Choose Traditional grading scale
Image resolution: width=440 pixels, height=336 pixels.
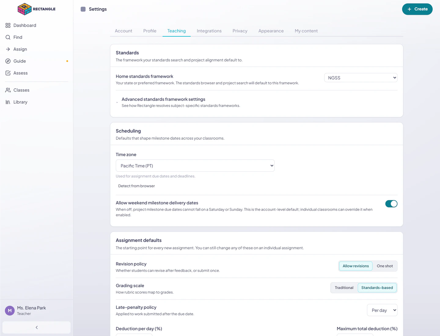tap(344, 288)
